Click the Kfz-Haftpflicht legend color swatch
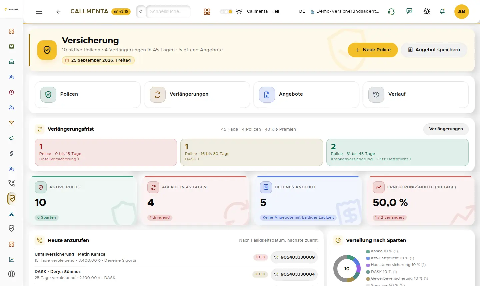 pyautogui.click(x=368, y=258)
